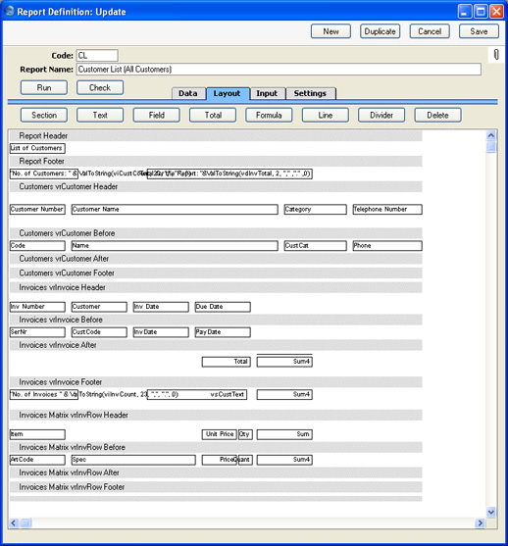Select the 'PayDate' field box

click(223, 332)
